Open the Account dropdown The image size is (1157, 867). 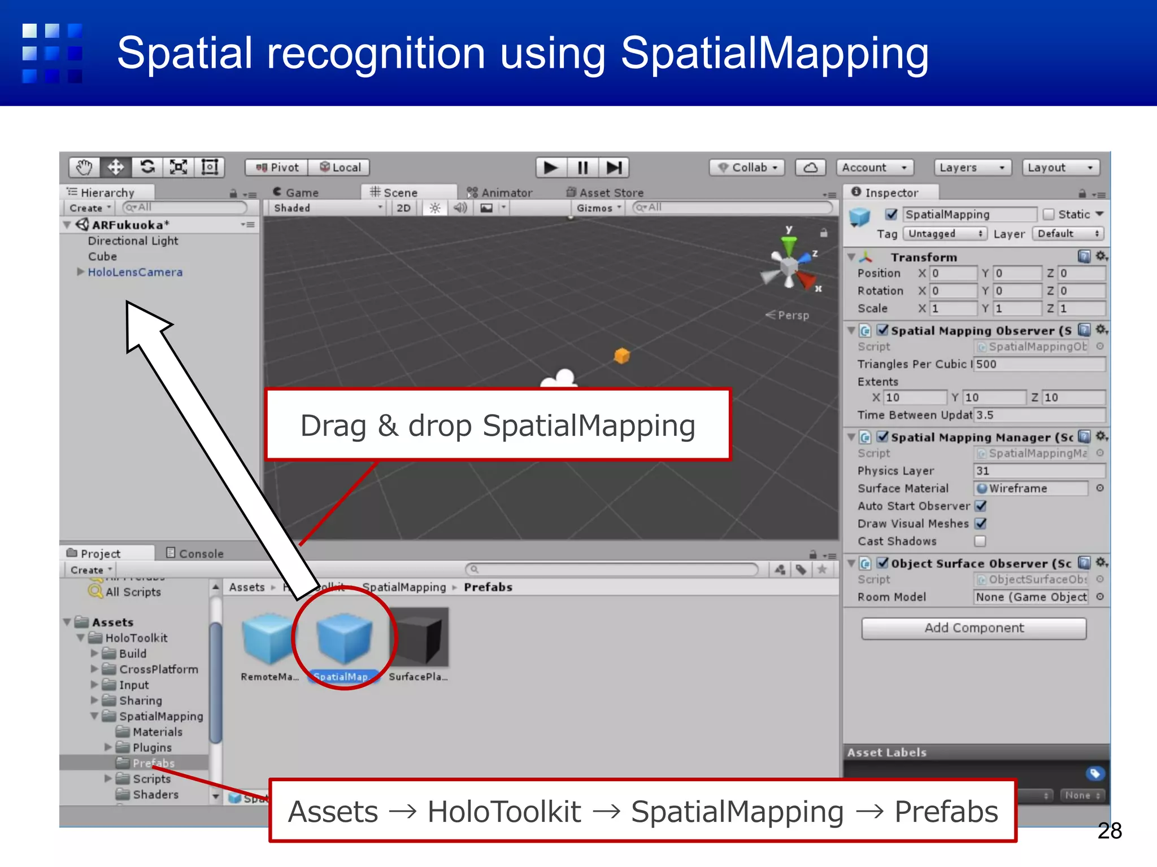coord(875,168)
